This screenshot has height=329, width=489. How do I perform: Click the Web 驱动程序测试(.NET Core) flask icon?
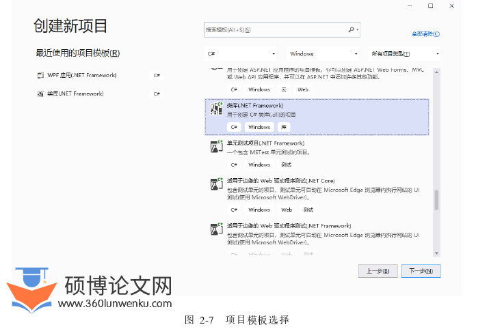pos(217,184)
